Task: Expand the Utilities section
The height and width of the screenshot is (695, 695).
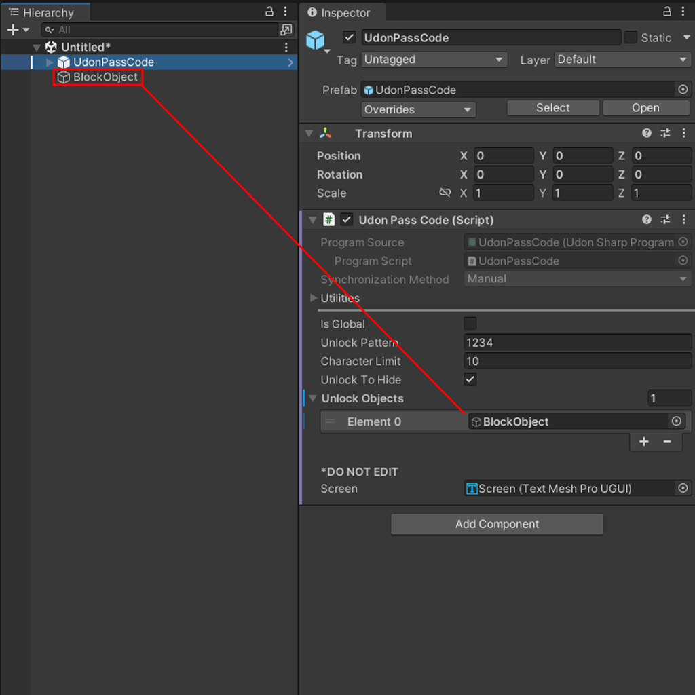Action: tap(313, 298)
